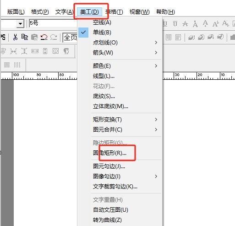The width and height of the screenshot is (235, 226).
Task: Click the A icon with dot below
Action: click(205, 23)
